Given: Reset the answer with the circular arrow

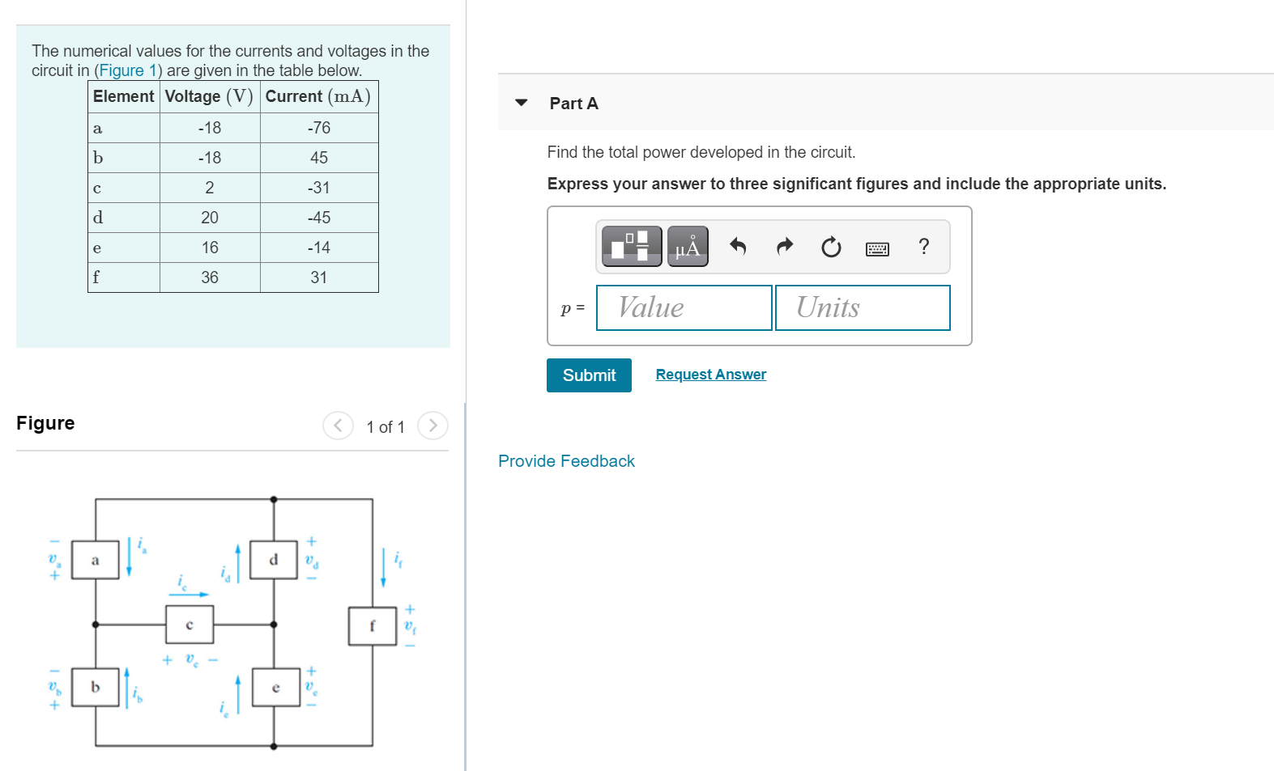Looking at the screenshot, I should [x=831, y=247].
